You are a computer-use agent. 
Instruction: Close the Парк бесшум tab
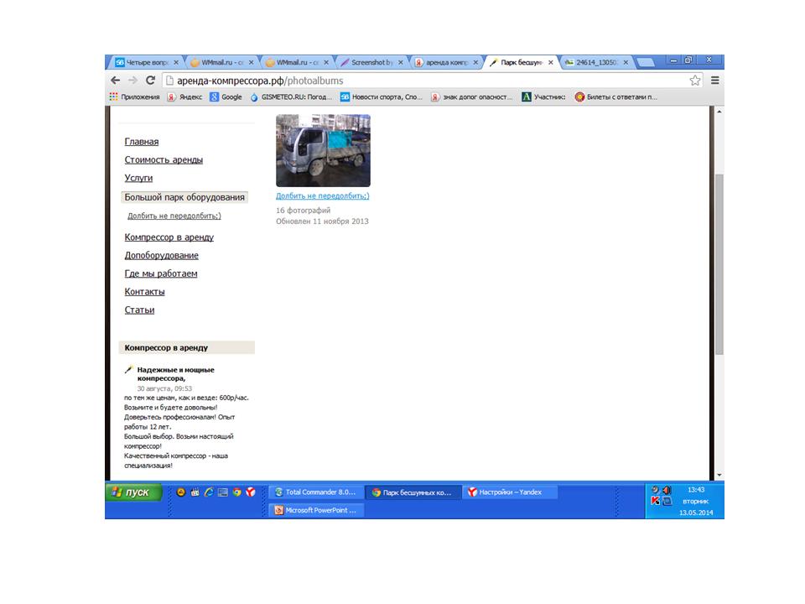point(550,62)
